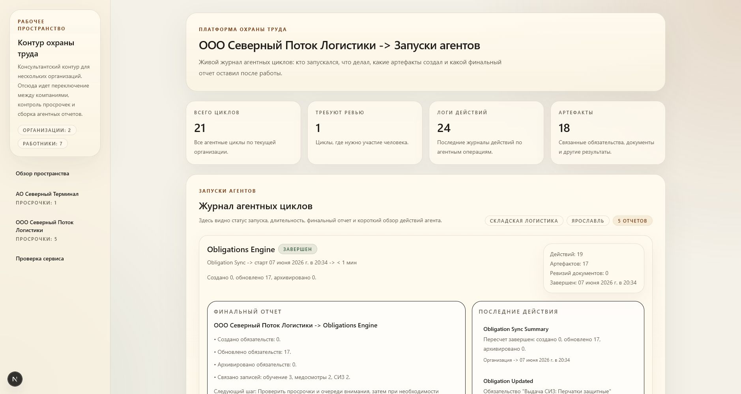Click the Obligation Sync start time line
This screenshot has width=741, height=394.
(x=282, y=262)
